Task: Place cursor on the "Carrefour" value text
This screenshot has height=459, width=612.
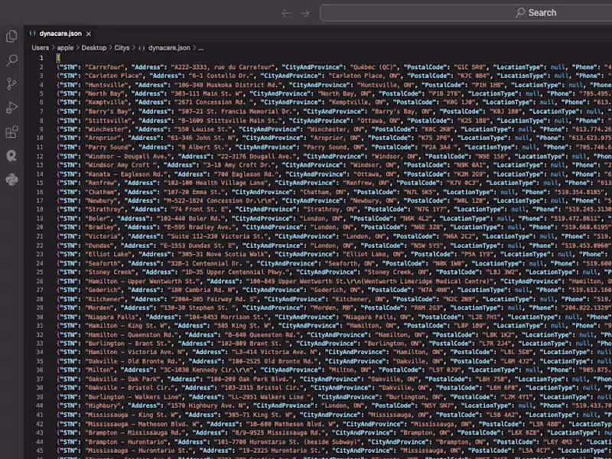Action: [103, 67]
